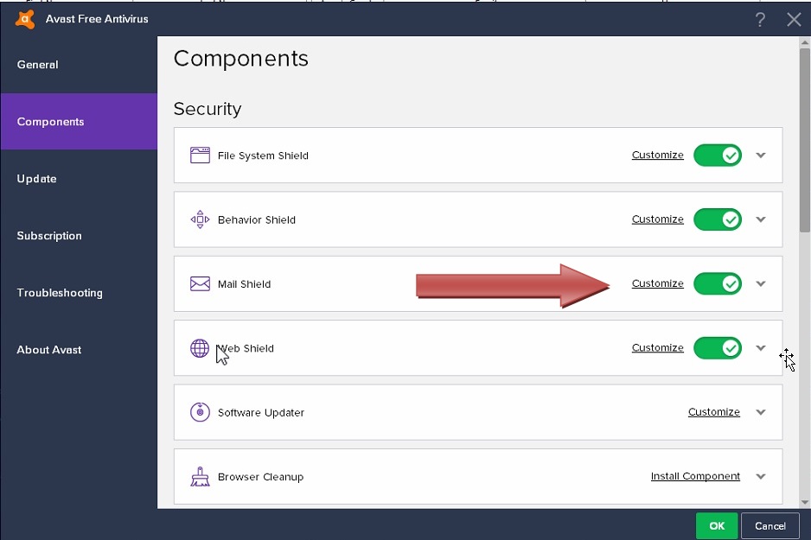The image size is (811, 540).
Task: Open the About Avast page
Action: 79,350
